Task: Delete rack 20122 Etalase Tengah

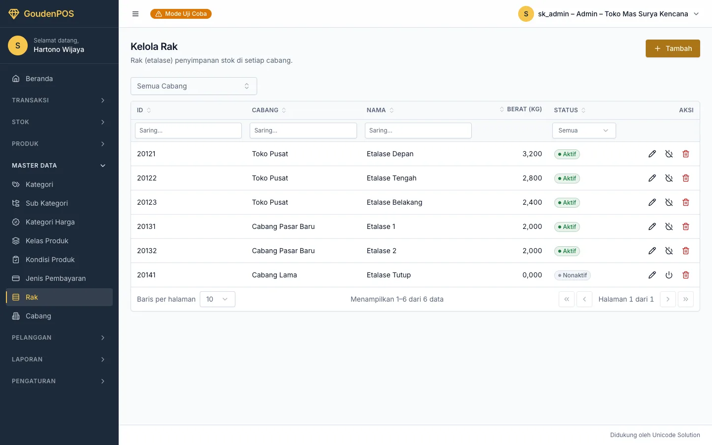Action: pyautogui.click(x=686, y=178)
